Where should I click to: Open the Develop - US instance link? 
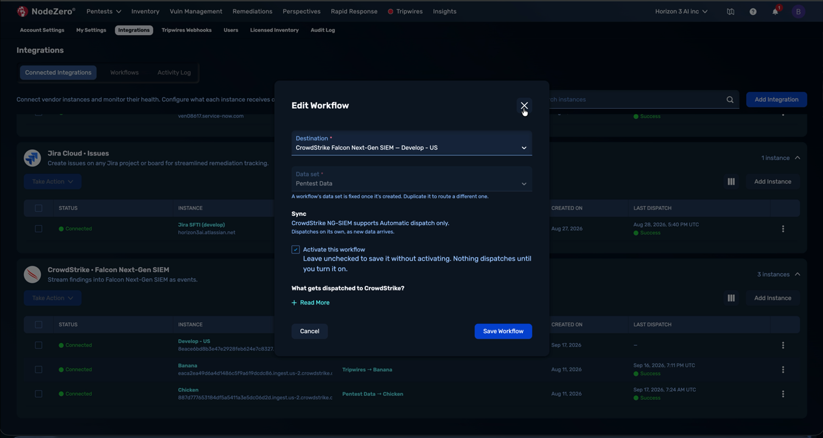click(x=194, y=341)
